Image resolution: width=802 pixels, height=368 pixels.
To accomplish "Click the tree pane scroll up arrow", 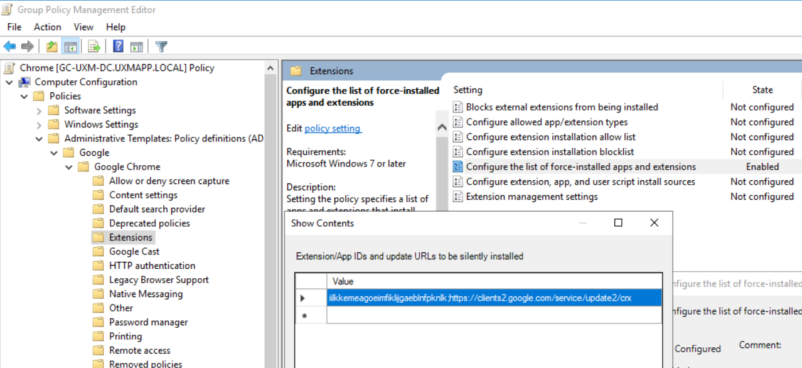I will (x=270, y=68).
